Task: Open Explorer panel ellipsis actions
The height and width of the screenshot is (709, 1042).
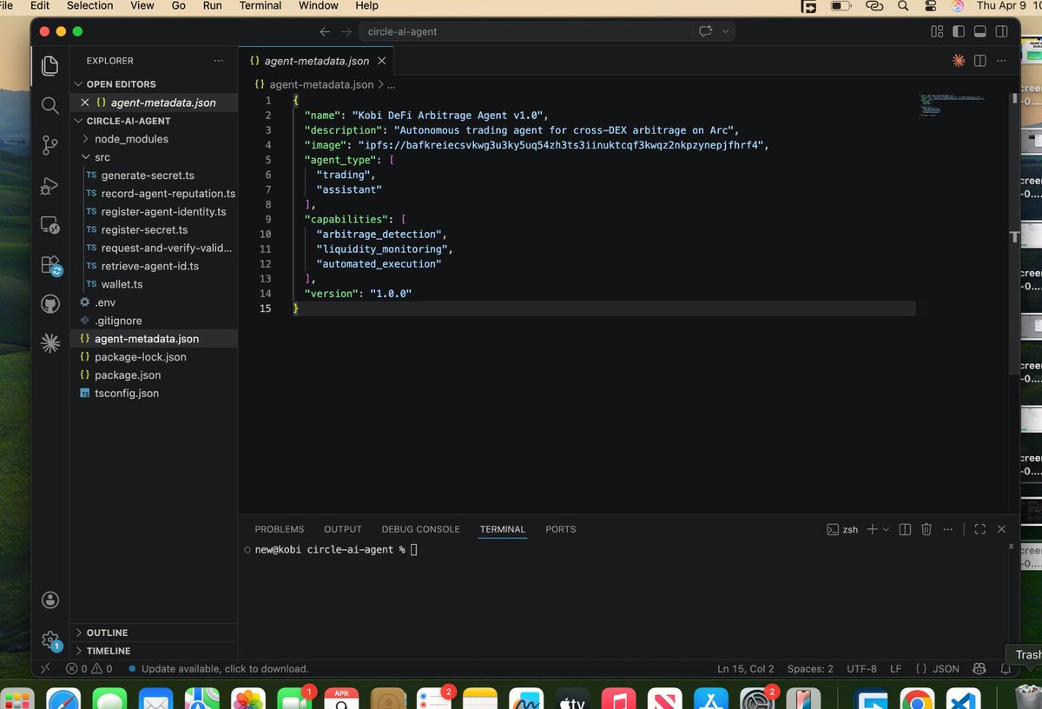Action: [218, 61]
